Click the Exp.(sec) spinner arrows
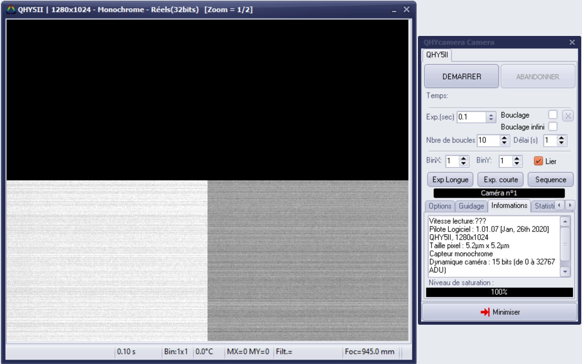 click(x=491, y=117)
